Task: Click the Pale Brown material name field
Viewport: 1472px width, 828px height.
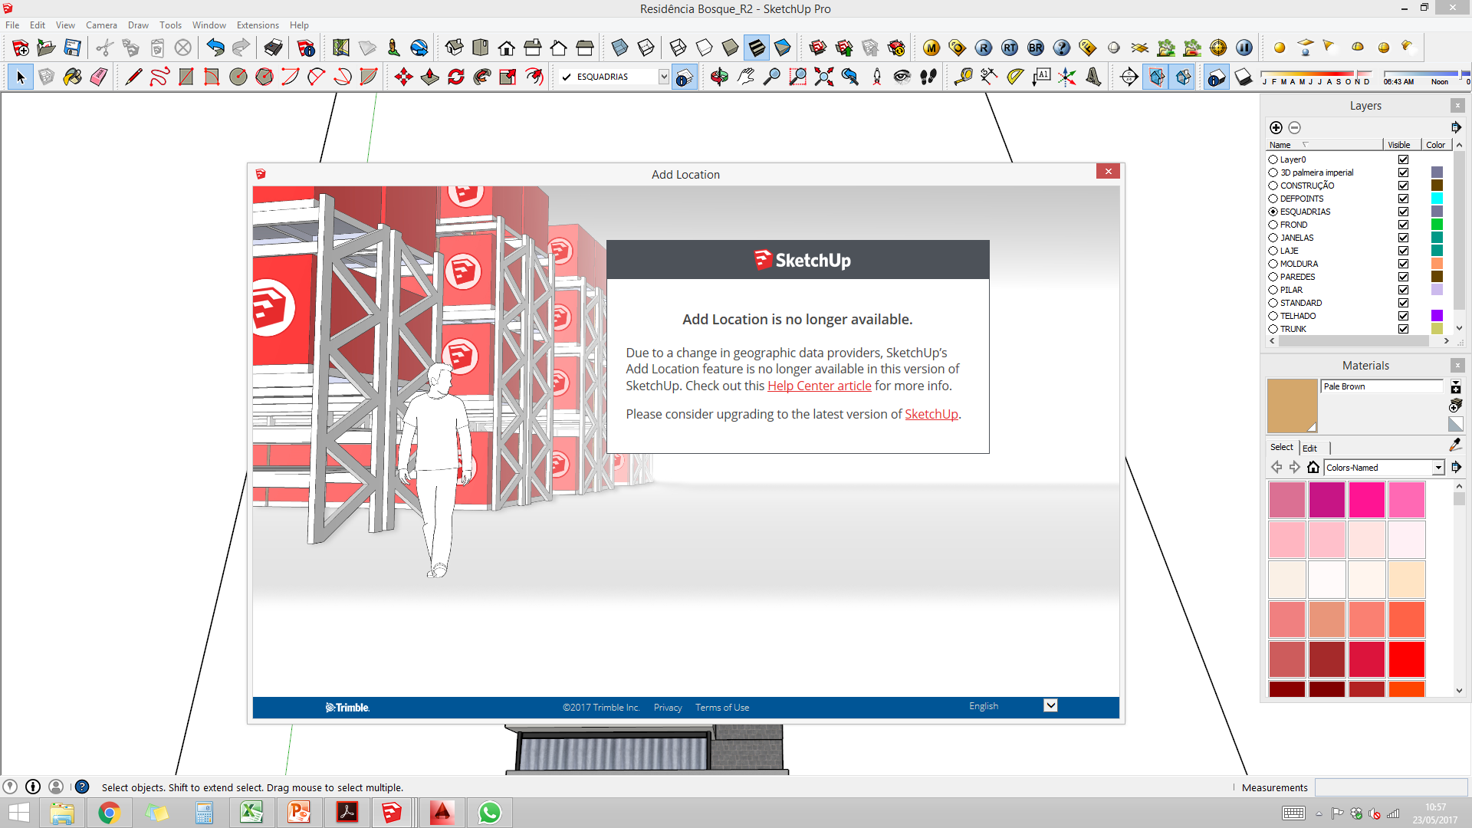Action: 1382,386
